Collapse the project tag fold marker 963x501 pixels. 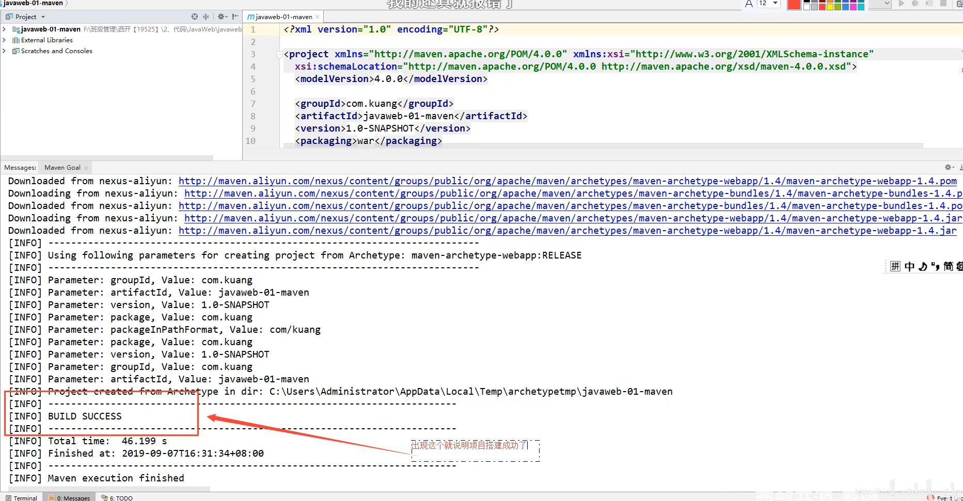(x=279, y=54)
